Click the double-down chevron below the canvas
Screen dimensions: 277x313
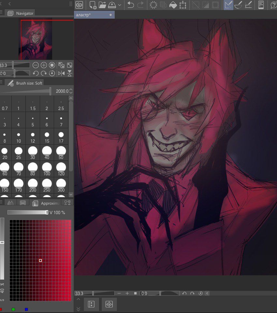point(78,309)
